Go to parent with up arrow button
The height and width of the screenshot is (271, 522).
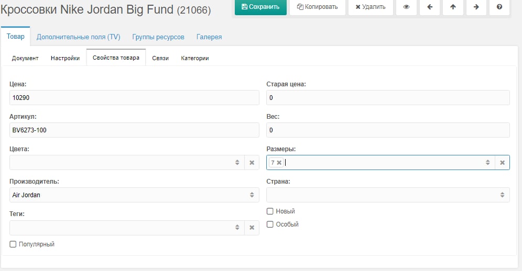(x=453, y=7)
